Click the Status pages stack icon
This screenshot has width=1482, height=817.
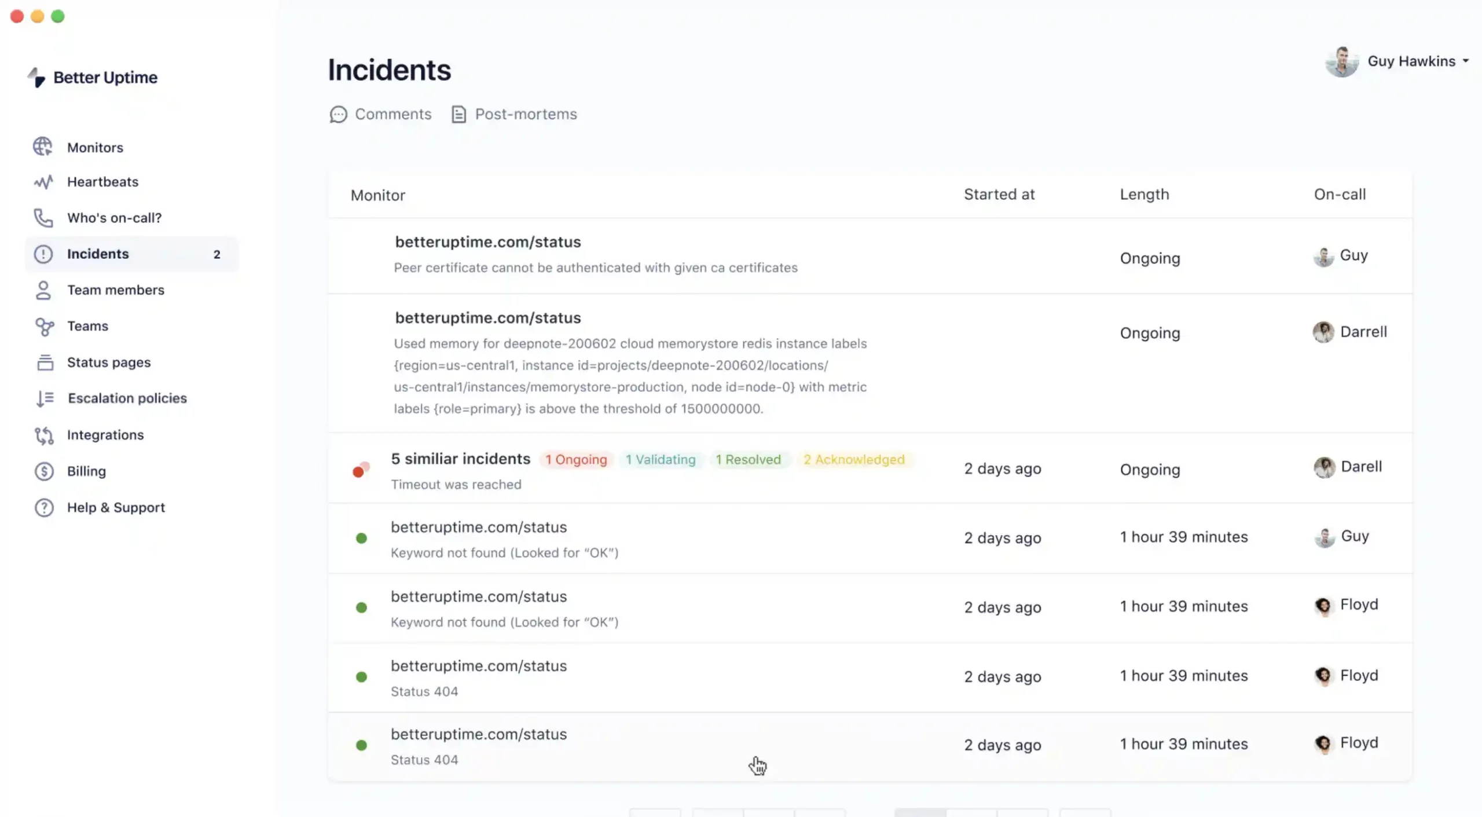45,362
